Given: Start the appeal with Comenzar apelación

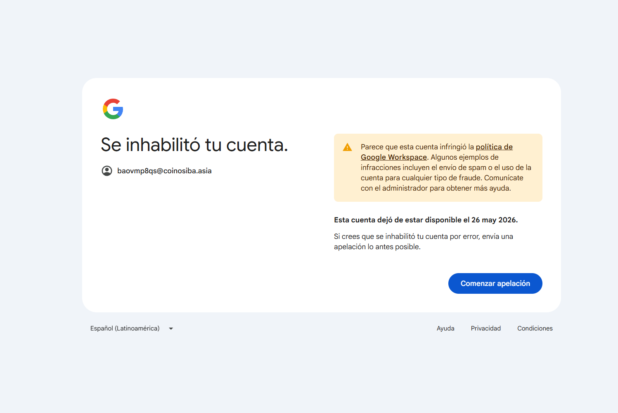Looking at the screenshot, I should point(495,283).
